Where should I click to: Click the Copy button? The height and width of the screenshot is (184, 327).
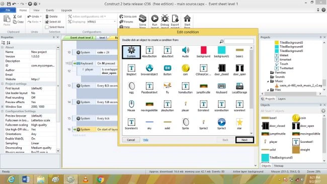[18, 22]
